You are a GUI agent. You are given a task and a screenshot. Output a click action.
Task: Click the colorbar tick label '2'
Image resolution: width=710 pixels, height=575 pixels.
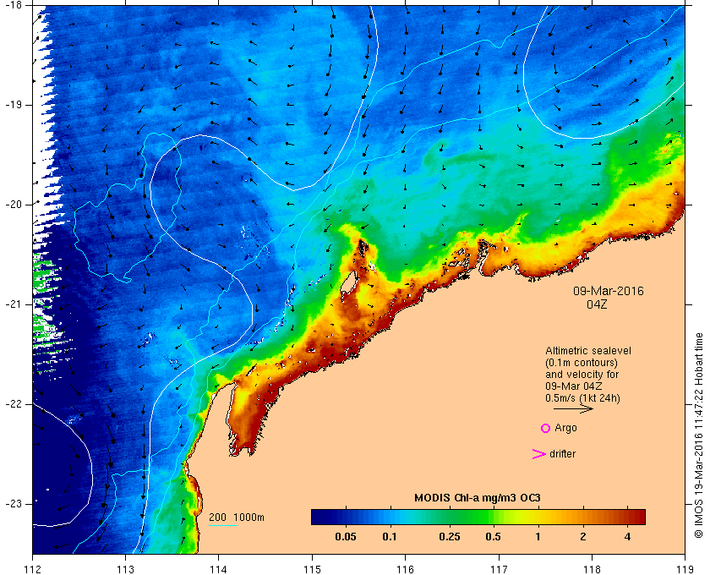(582, 537)
